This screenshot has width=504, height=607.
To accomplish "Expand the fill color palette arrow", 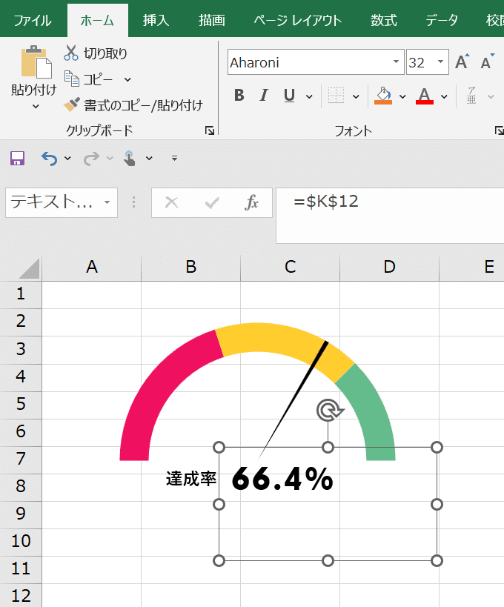I will tap(403, 96).
